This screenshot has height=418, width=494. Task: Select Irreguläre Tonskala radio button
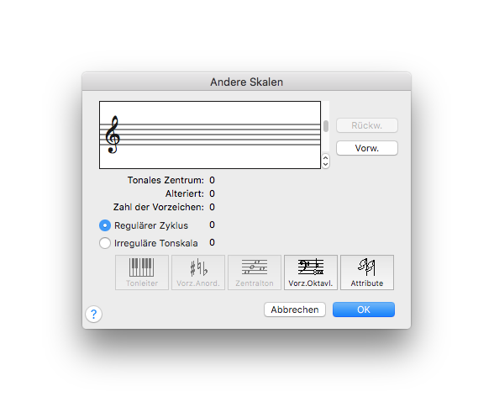coord(105,243)
